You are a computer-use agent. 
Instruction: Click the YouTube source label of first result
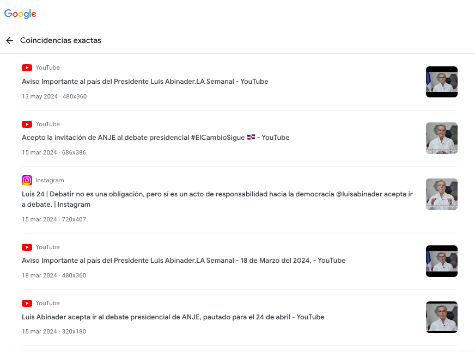[47, 68]
